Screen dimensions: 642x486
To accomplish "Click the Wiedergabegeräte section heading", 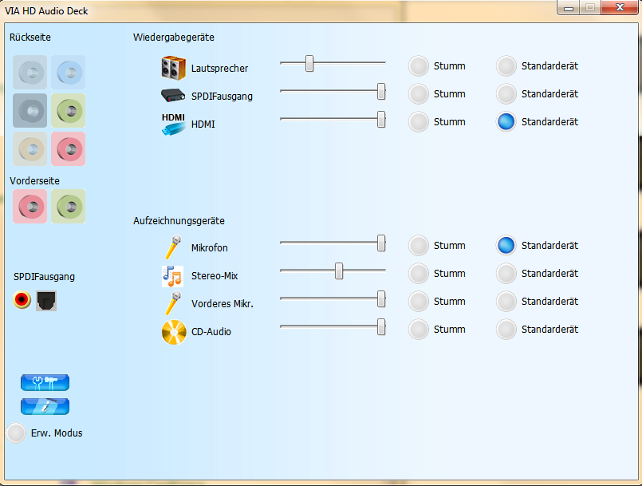I will 174,38.
